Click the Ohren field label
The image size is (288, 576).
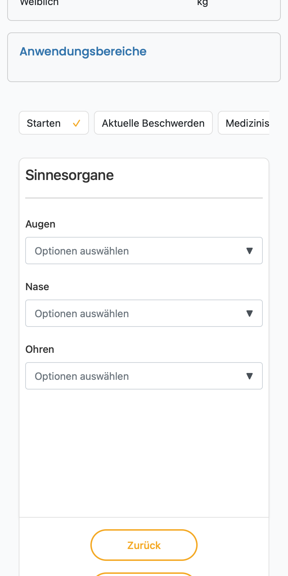[x=40, y=349]
